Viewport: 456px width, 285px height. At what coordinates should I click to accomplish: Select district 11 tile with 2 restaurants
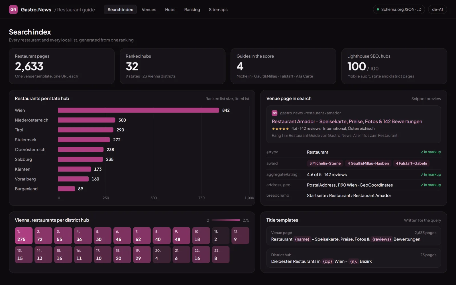220,236
